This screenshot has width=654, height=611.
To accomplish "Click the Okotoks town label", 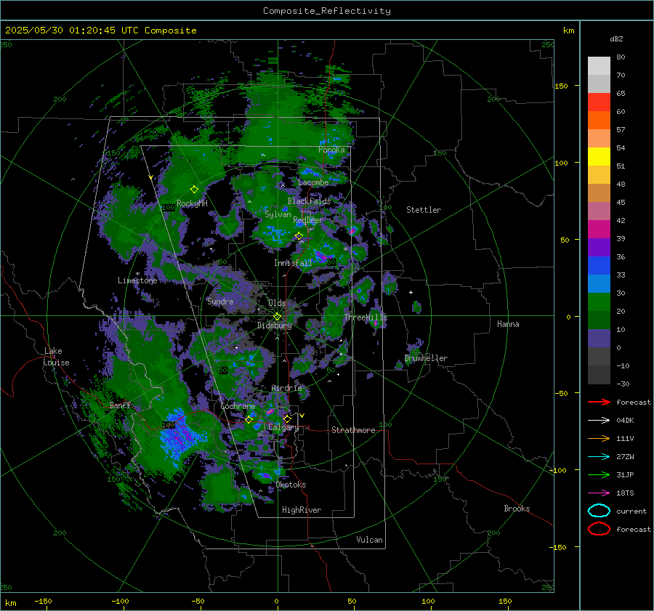I will pyautogui.click(x=291, y=485).
